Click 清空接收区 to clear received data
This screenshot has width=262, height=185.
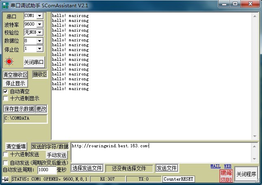pyautogui.click(x=16, y=75)
